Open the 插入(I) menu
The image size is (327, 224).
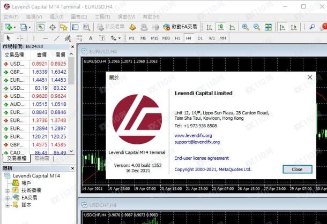(56, 17)
